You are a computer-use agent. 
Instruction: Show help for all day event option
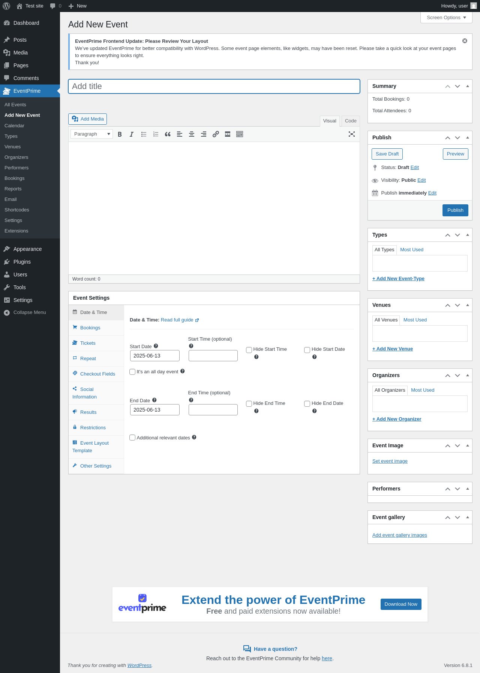pos(183,371)
